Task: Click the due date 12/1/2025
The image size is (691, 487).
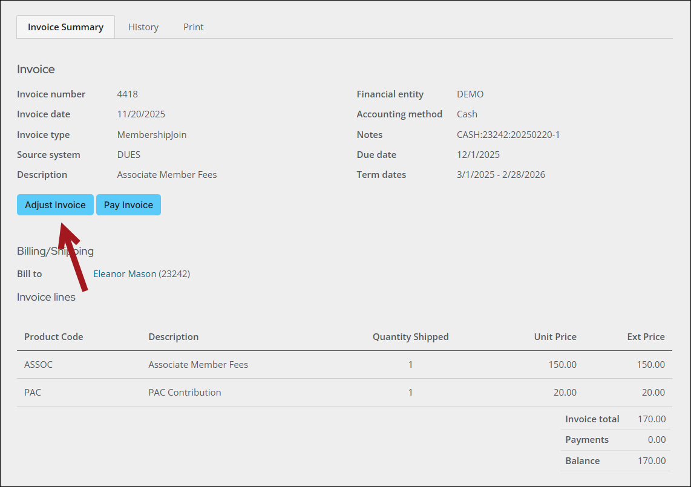Action: [478, 155]
